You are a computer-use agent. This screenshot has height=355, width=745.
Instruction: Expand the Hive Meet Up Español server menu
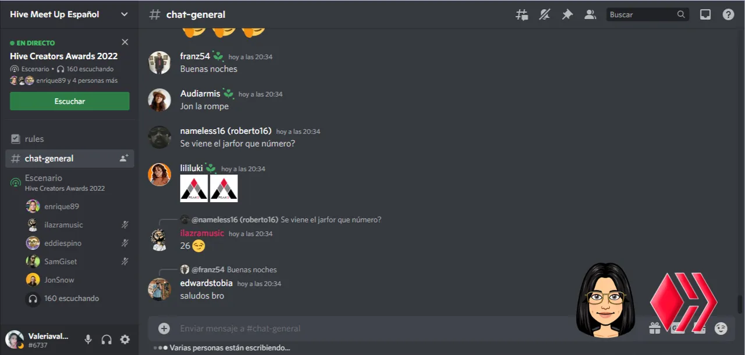coord(69,15)
